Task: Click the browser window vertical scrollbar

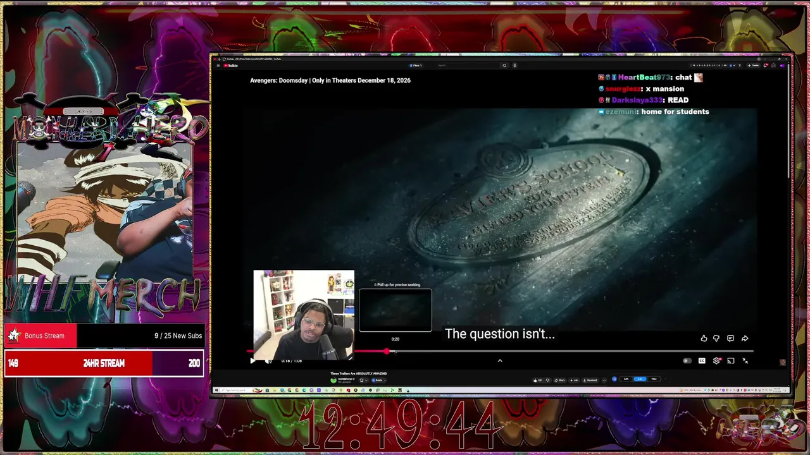Action: tap(788, 120)
